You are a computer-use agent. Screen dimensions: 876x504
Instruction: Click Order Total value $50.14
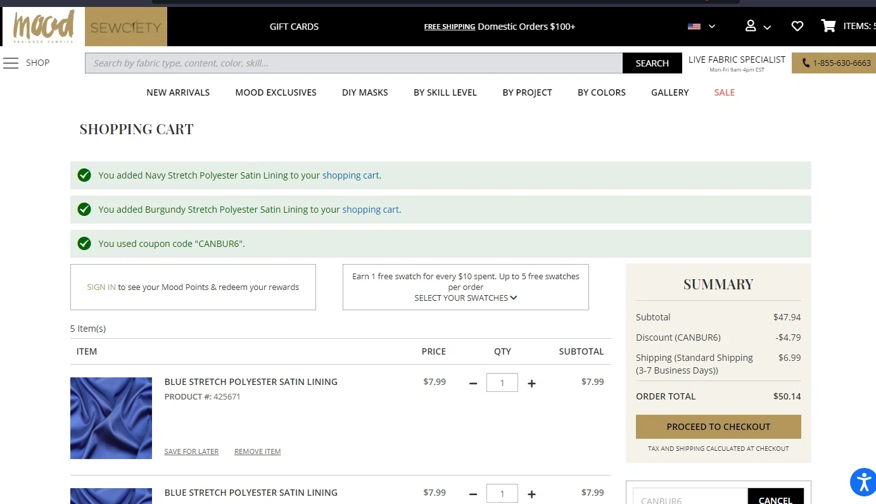pyautogui.click(x=787, y=396)
